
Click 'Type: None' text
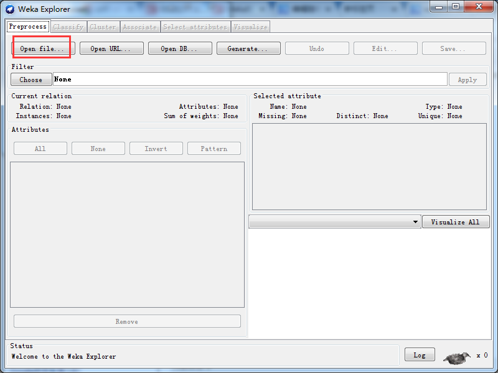tap(444, 106)
